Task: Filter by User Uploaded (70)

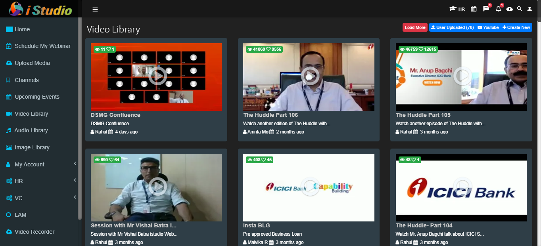Action: tap(452, 27)
